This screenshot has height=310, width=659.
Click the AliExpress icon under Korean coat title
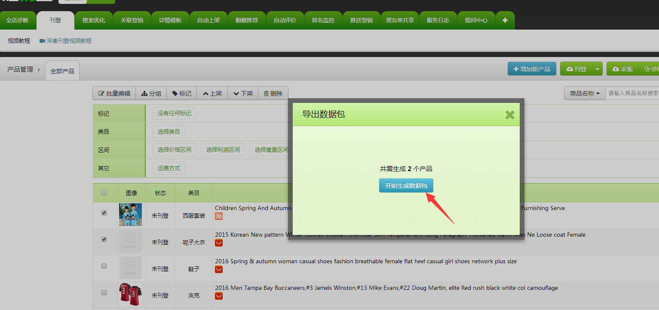(x=219, y=243)
